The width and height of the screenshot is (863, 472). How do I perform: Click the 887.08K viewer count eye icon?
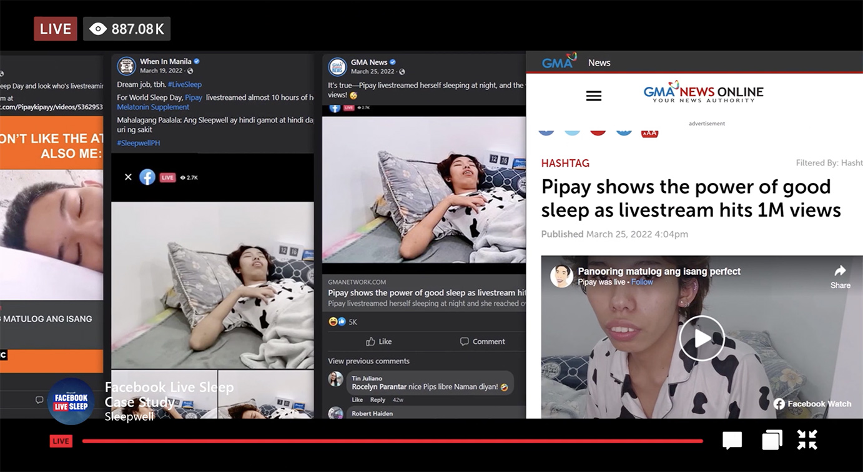click(x=98, y=29)
